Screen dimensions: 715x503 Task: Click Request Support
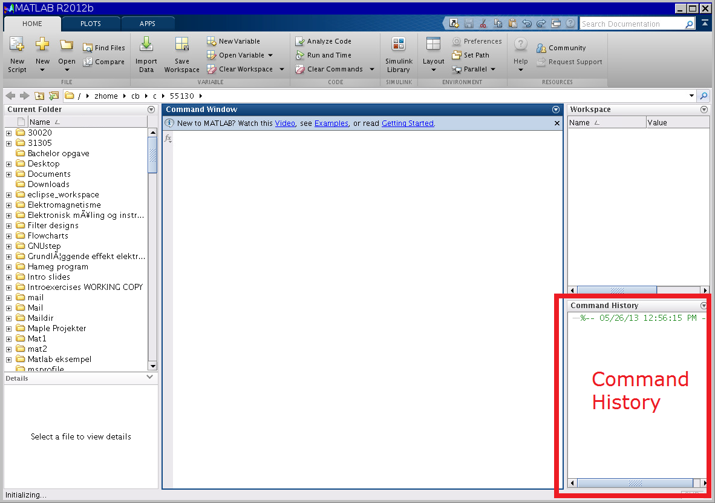pos(569,62)
